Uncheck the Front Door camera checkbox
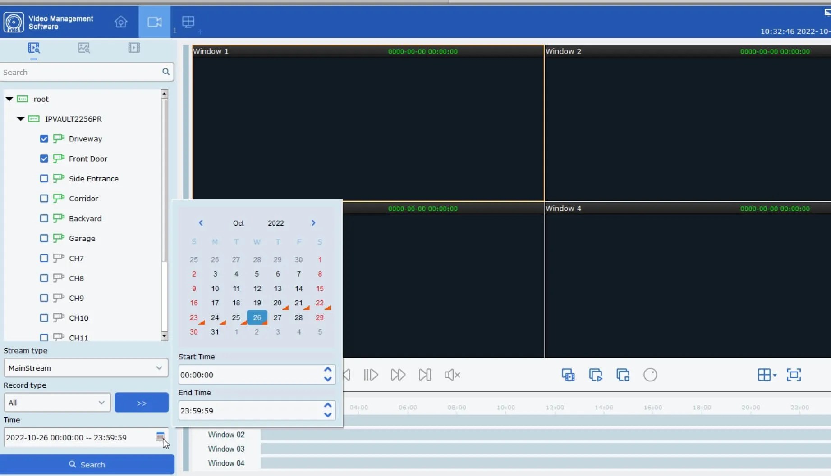The width and height of the screenshot is (831, 476). point(44,159)
